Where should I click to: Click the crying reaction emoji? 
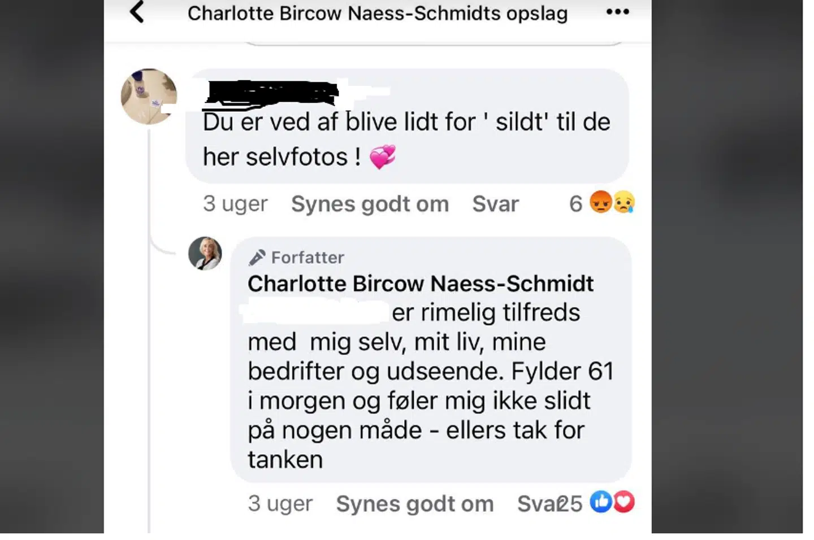(x=624, y=202)
